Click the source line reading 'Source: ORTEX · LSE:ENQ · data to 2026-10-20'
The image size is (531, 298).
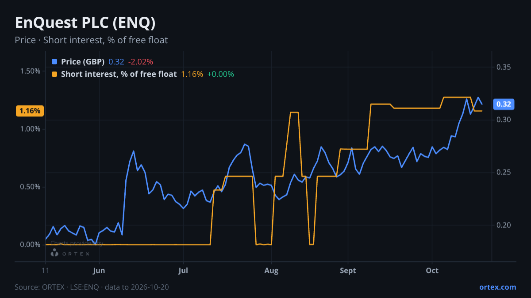click(92, 287)
